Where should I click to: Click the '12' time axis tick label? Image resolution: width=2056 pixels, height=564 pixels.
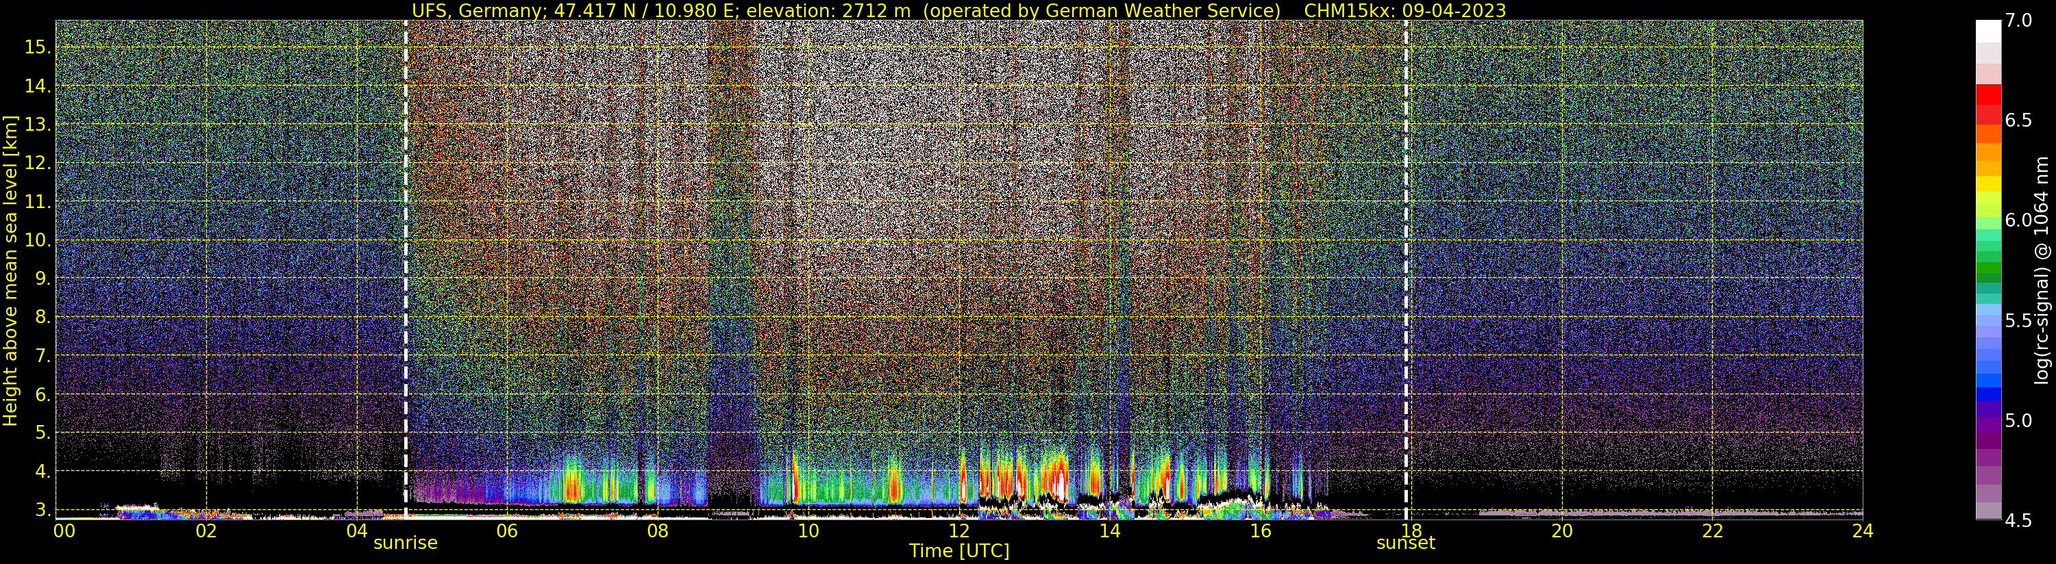(959, 530)
